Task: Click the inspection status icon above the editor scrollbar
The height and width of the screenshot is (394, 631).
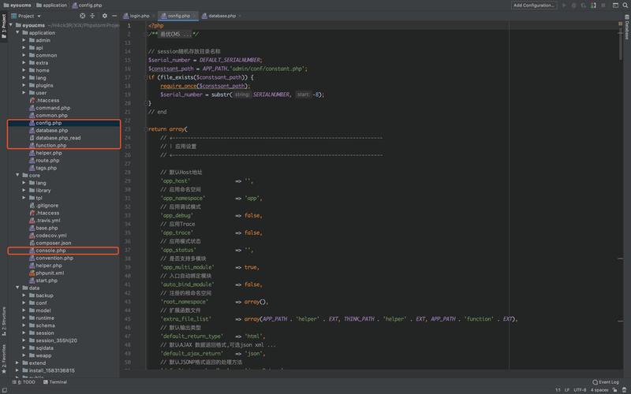Action: click(620, 24)
